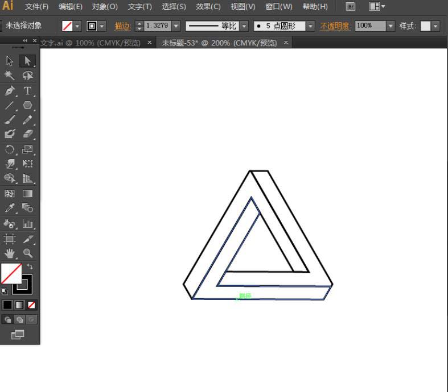Select the Symbol Sprayer tool
The height and width of the screenshot is (392, 448).
click(10, 223)
